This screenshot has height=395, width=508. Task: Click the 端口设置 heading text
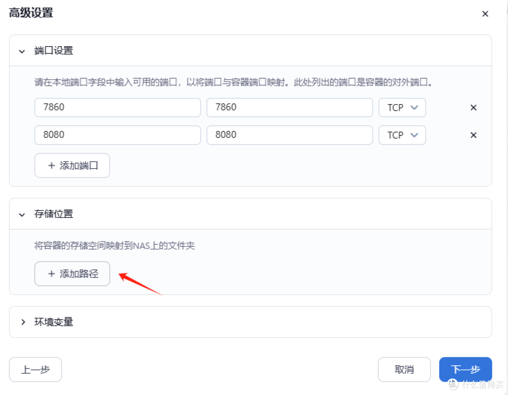54,50
